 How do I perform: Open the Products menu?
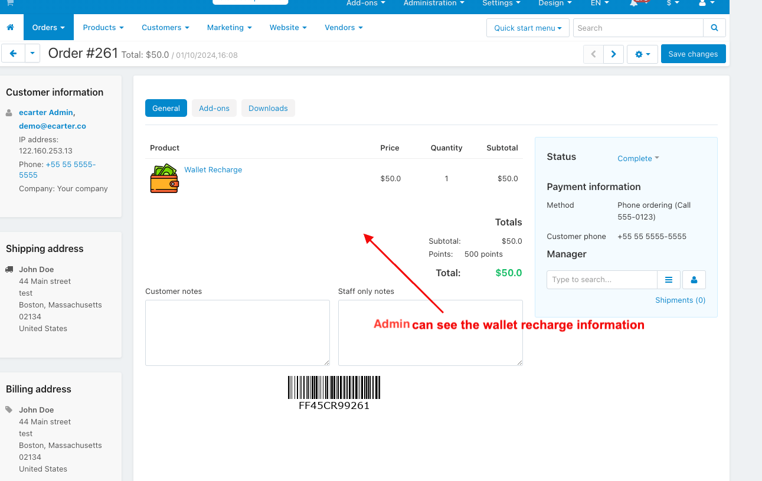[x=103, y=28]
